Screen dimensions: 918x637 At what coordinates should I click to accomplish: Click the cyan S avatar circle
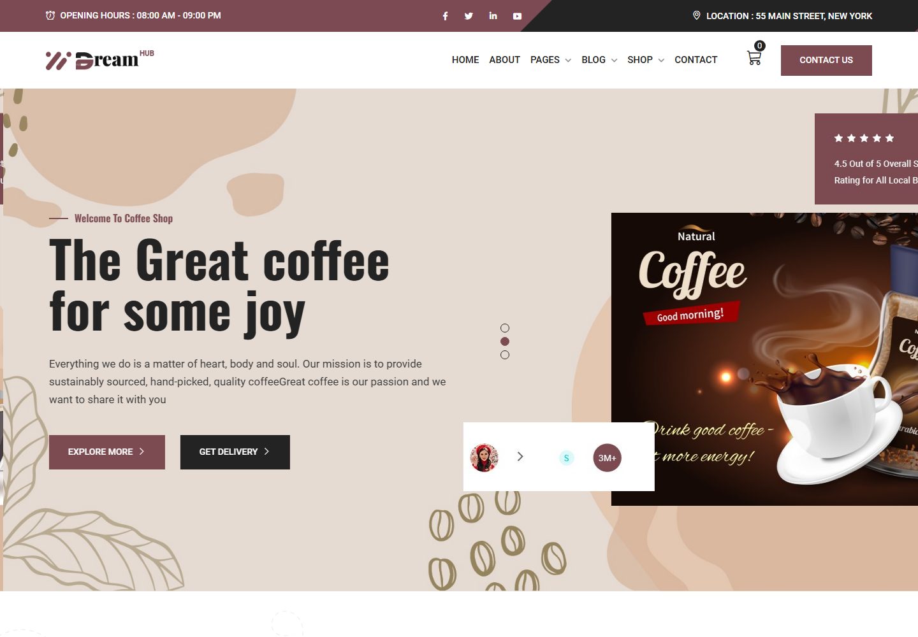[566, 457]
